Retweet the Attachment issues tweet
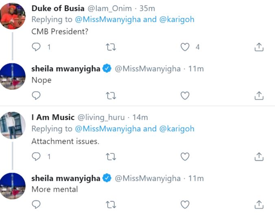 click(x=111, y=156)
